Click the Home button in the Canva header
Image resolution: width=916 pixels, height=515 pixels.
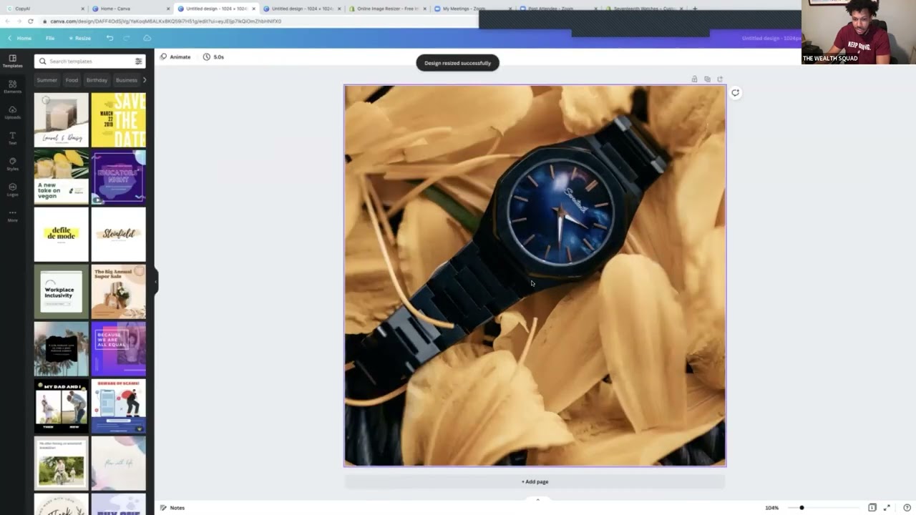coord(20,38)
